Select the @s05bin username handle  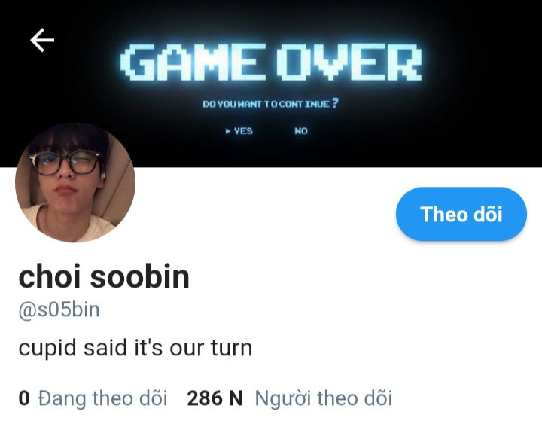pyautogui.click(x=59, y=309)
